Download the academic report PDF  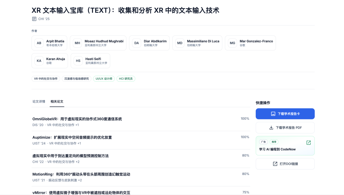285,128
